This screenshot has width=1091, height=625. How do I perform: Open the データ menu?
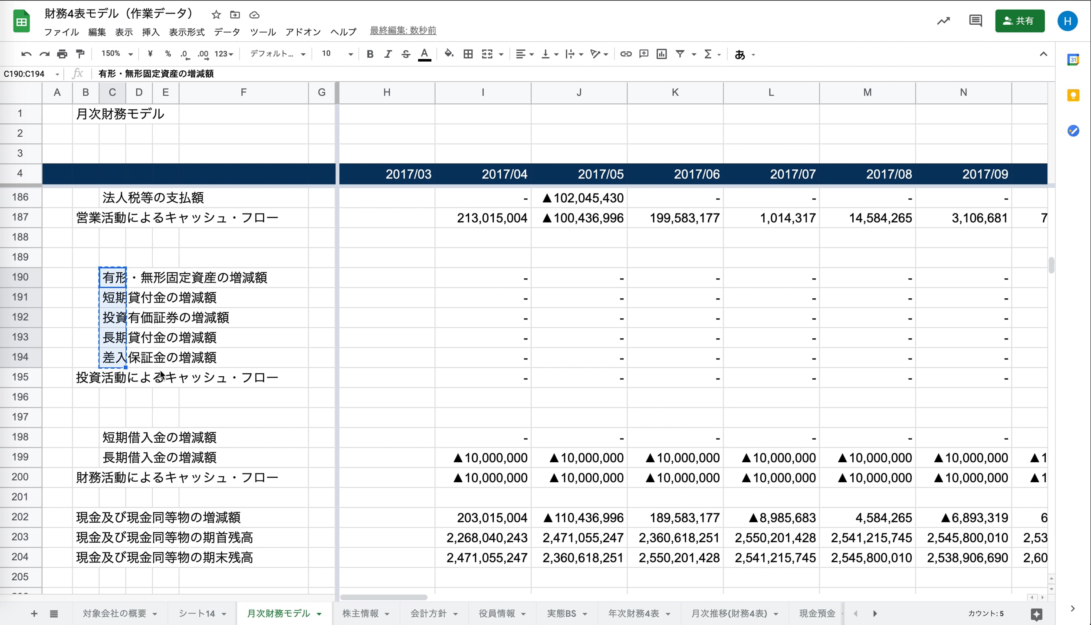coord(227,32)
